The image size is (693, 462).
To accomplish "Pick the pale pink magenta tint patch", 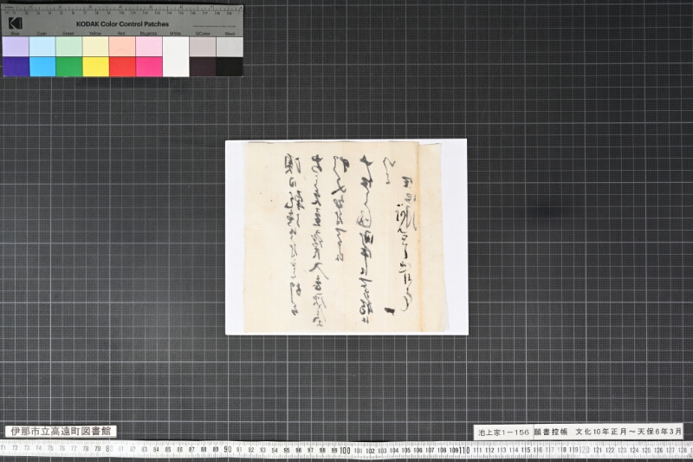I will tap(149, 47).
